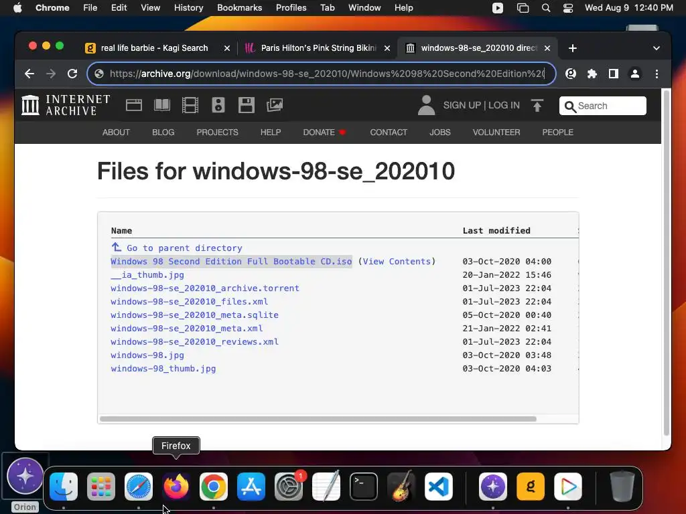Click the page vertical scrollbar
The width and height of the screenshot is (686, 514).
pos(667,262)
